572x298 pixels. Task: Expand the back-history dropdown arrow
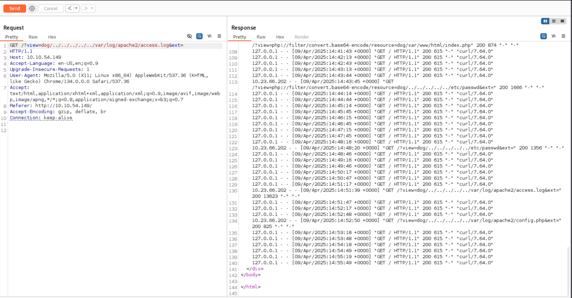76,8
